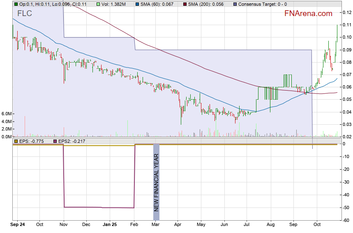Select the NEW FINANCIAL YEAR marker
This screenshot has width=353, height=233.
coord(156,182)
